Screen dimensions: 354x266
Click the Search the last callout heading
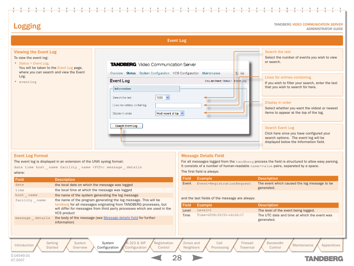tap(278, 52)
